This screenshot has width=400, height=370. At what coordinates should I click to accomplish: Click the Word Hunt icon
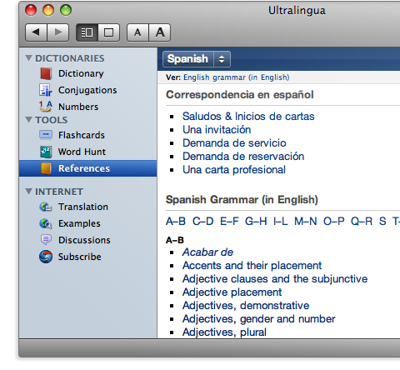tap(46, 152)
